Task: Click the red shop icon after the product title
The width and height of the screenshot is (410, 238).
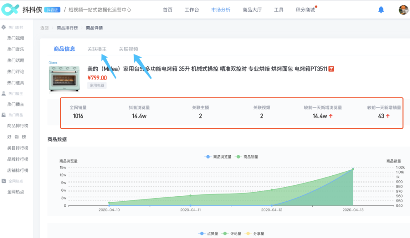Action: [331, 69]
